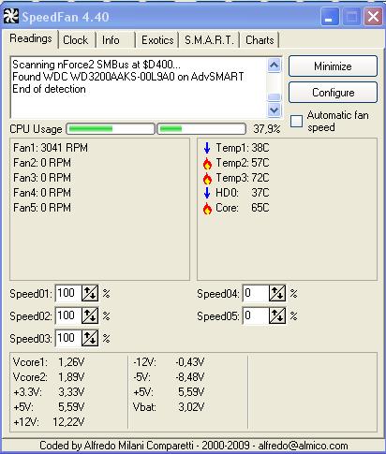Click the blue down arrow beside Temp1
Viewport: 386px width, 454px height.
pos(207,148)
